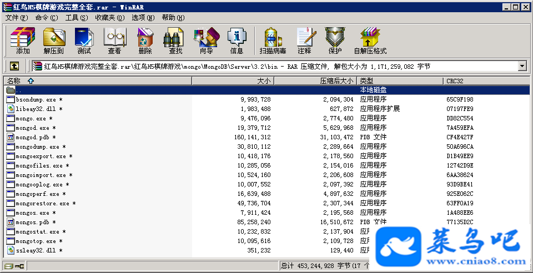The image size is (533, 273).
Task: Click the bsondump.exe file icon
Action: [x=11, y=99]
